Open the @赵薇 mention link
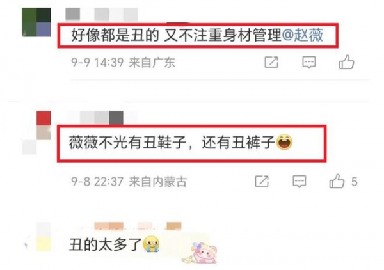 tap(303, 35)
